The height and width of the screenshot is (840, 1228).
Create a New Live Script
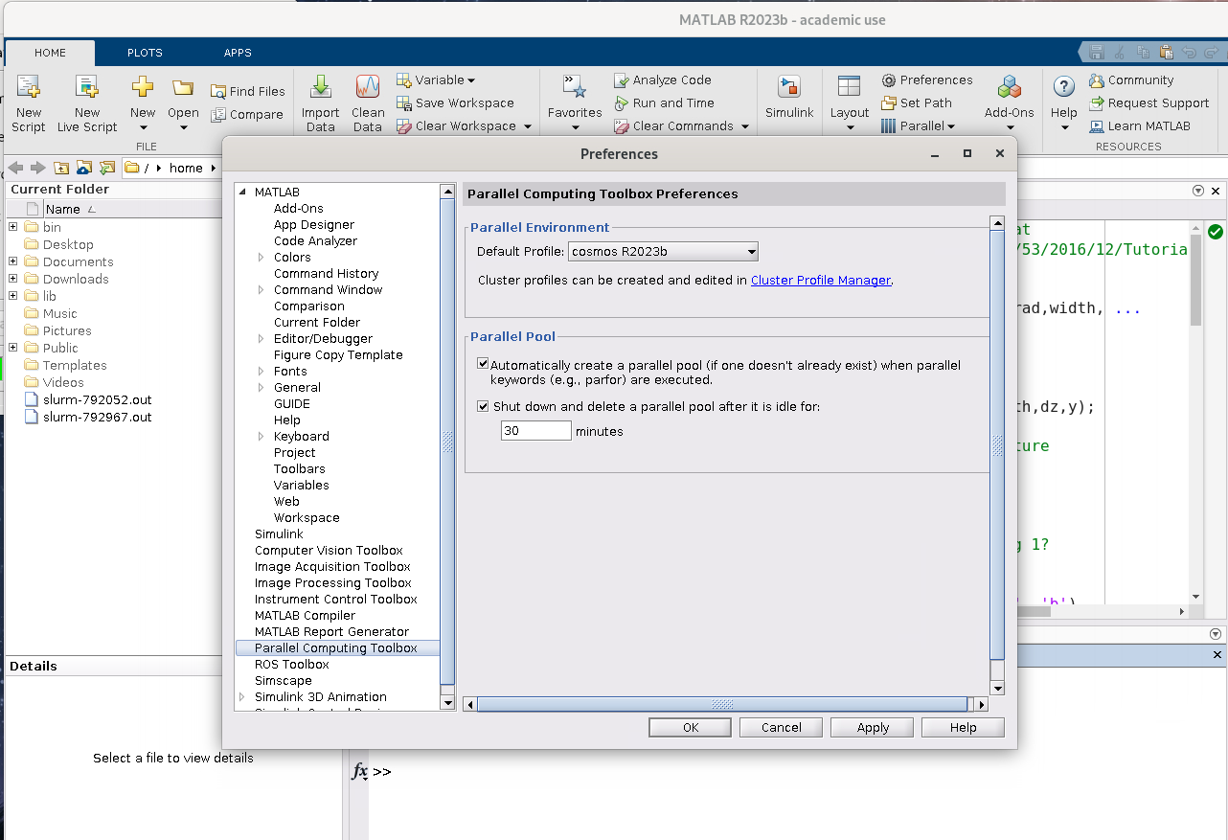pos(87,103)
